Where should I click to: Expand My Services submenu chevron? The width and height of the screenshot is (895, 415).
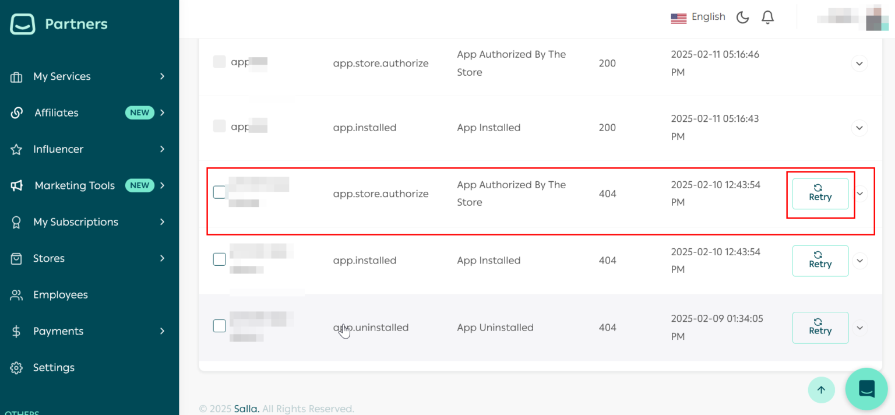pos(162,76)
